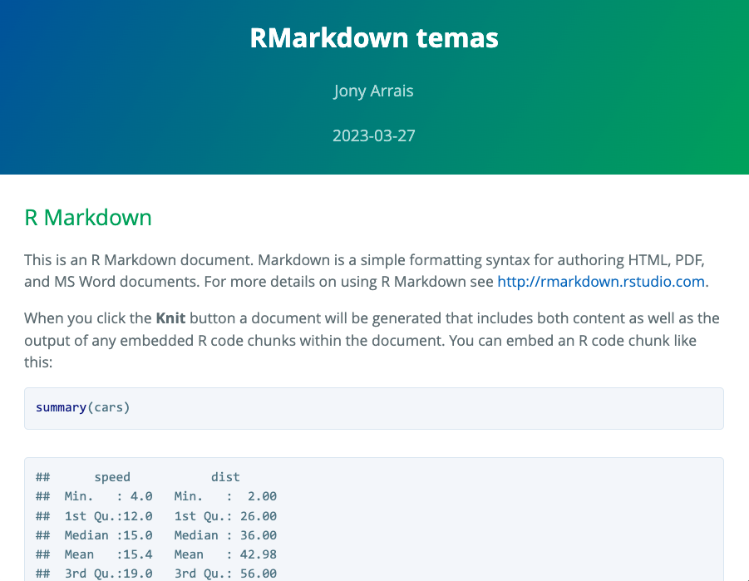This screenshot has height=581, width=749.
Task: Click the RMarkdown temas title
Action: click(374, 38)
